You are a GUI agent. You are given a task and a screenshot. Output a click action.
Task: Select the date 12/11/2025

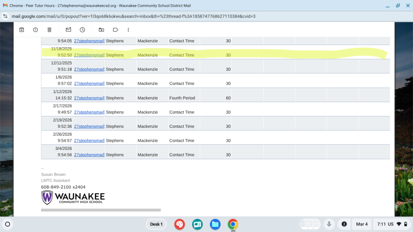click(x=61, y=63)
